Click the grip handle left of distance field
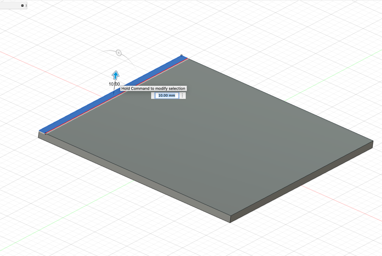This screenshot has width=382, height=256. [x=153, y=95]
